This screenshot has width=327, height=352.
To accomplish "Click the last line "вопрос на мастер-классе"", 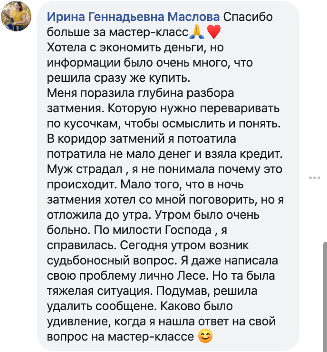I will (121, 337).
